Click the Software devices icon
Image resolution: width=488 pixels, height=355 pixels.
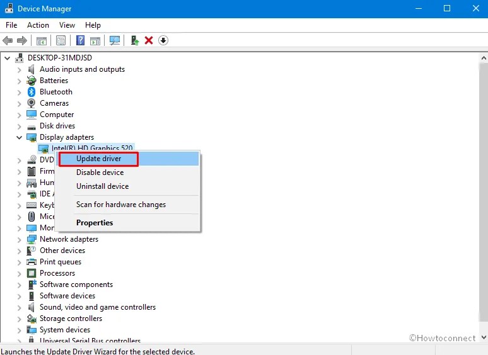[x=31, y=296]
